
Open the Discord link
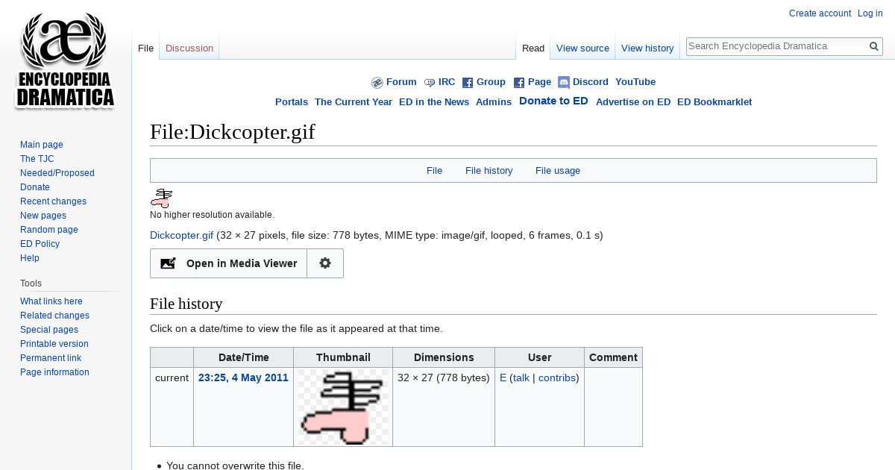coord(591,82)
